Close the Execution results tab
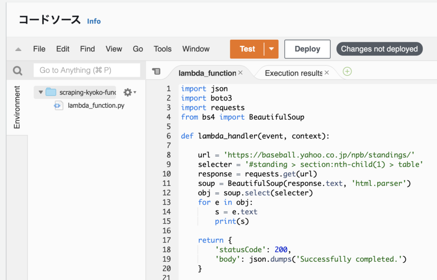Viewport: 437px width, 280px height. 327,73
